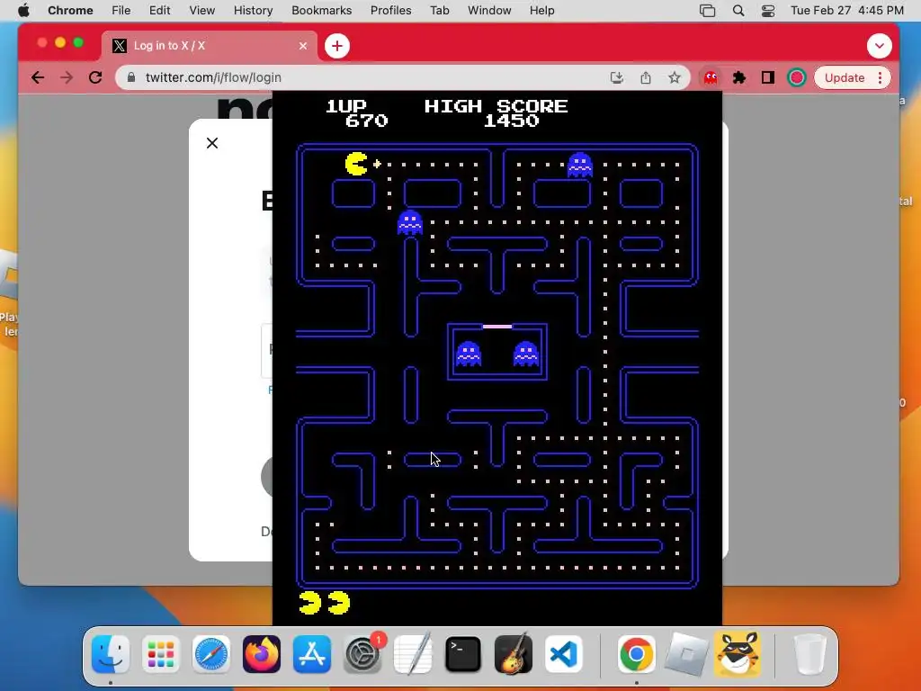Click the install app icon in address bar
This screenshot has width=921, height=691.
point(617,77)
